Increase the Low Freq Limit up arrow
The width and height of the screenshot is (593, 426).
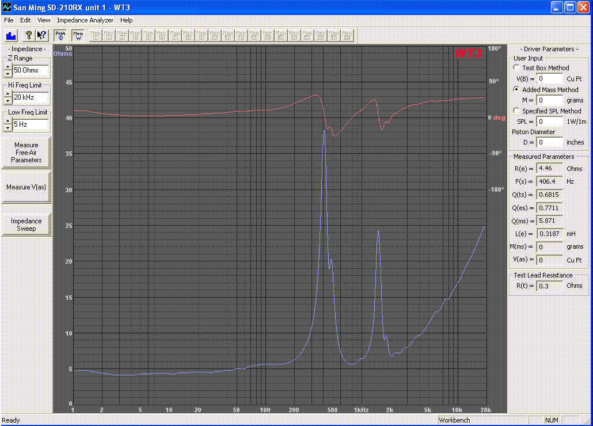coord(8,121)
